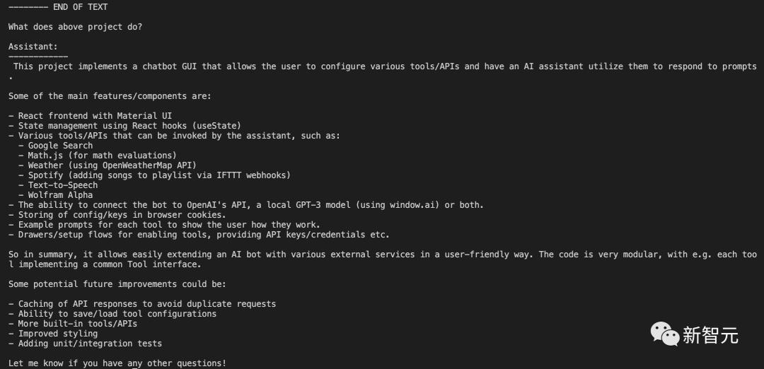
Task: Click the 'Math.js (for math evaluations)' line
Action: tap(98, 156)
